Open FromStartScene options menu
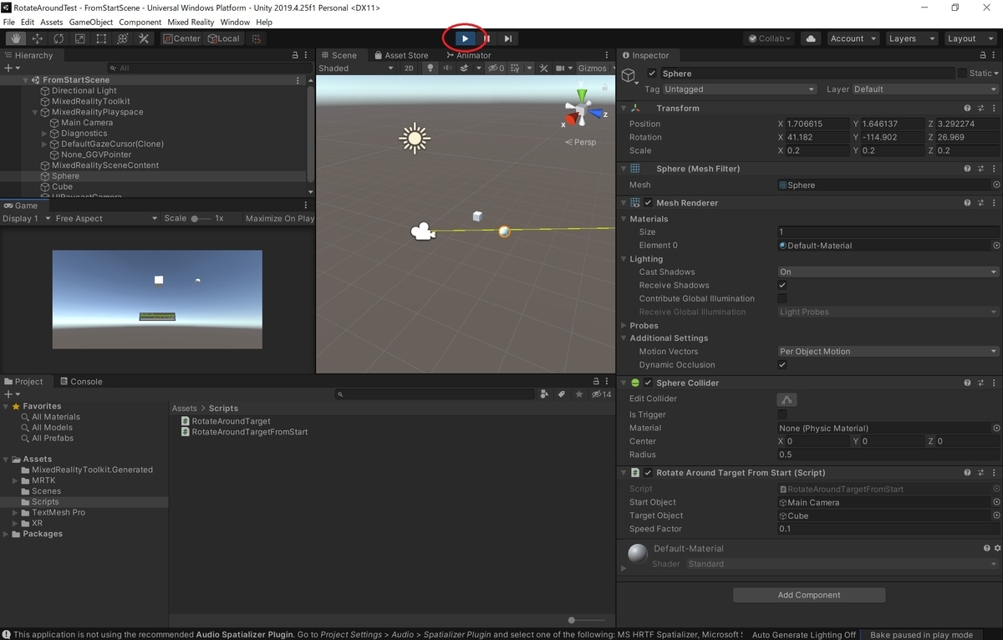Viewport: 1003px width, 640px height. pyautogui.click(x=298, y=80)
